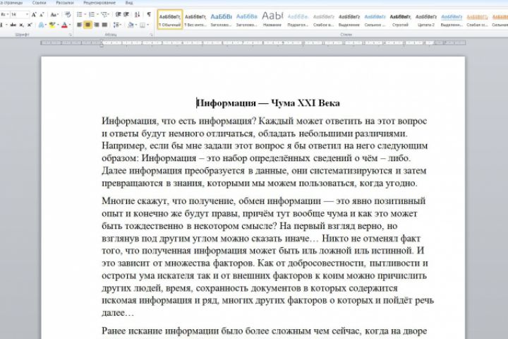Open the Рассылки ribbon tab
Viewport: 508px width, 339px height.
coord(64,3)
